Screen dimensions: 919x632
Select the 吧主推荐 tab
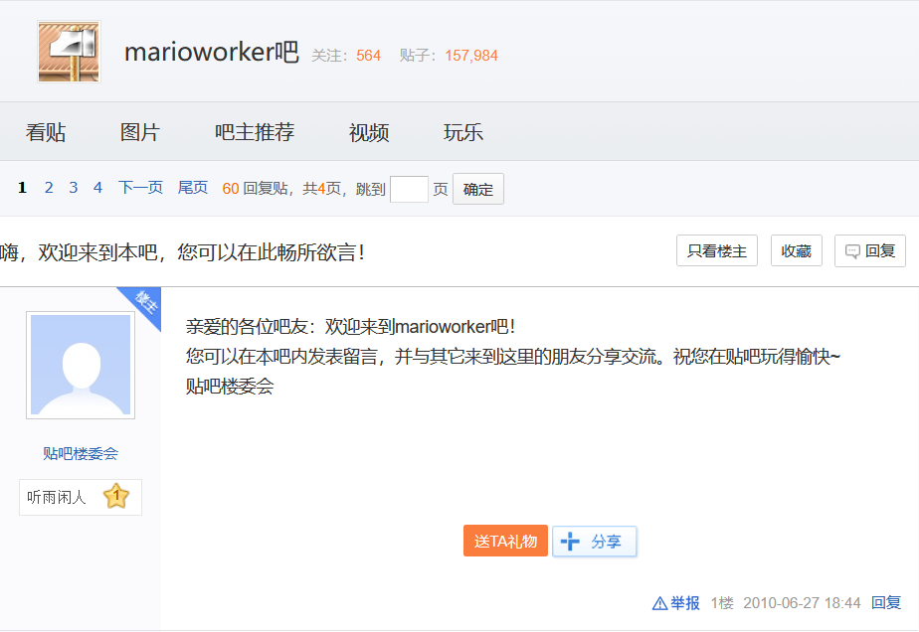(x=254, y=131)
